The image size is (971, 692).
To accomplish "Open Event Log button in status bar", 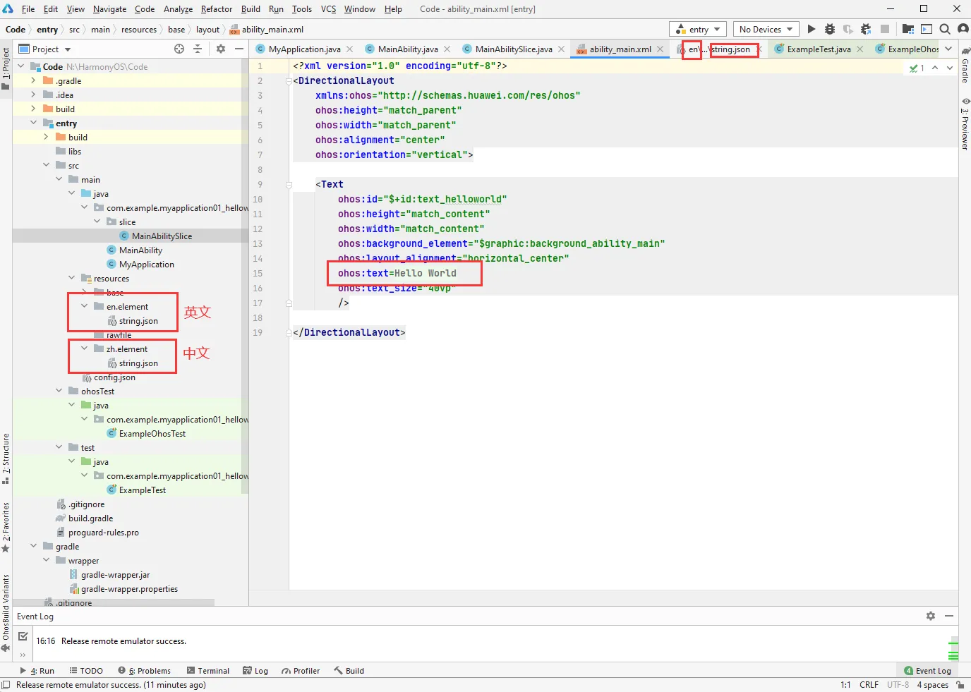I will coord(927,671).
